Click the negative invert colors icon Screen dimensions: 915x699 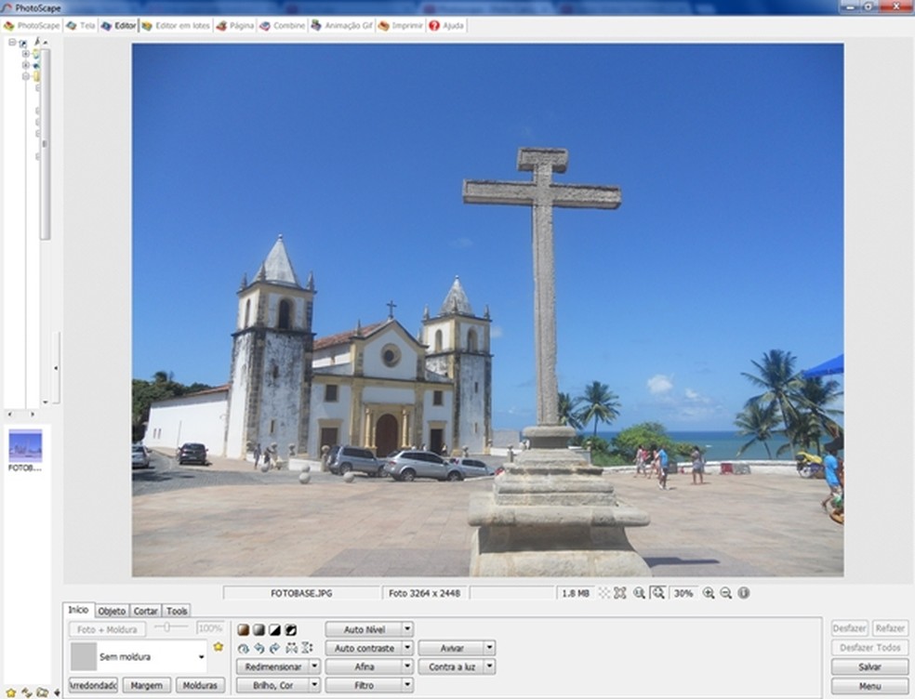tap(290, 630)
